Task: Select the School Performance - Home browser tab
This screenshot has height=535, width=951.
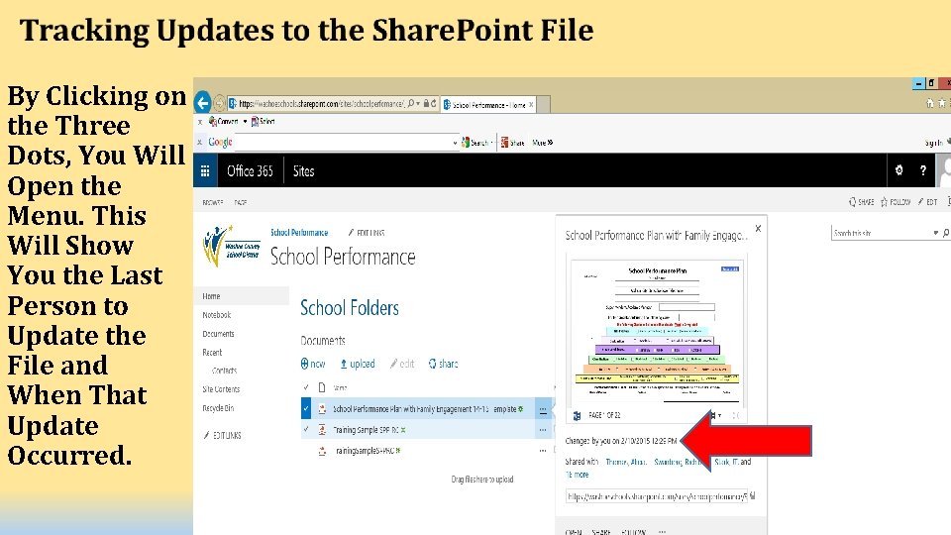Action: tap(488, 105)
